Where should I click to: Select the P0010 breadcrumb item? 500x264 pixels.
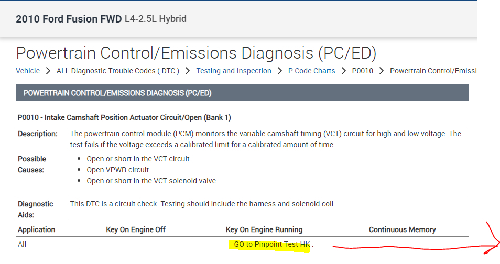(x=363, y=71)
